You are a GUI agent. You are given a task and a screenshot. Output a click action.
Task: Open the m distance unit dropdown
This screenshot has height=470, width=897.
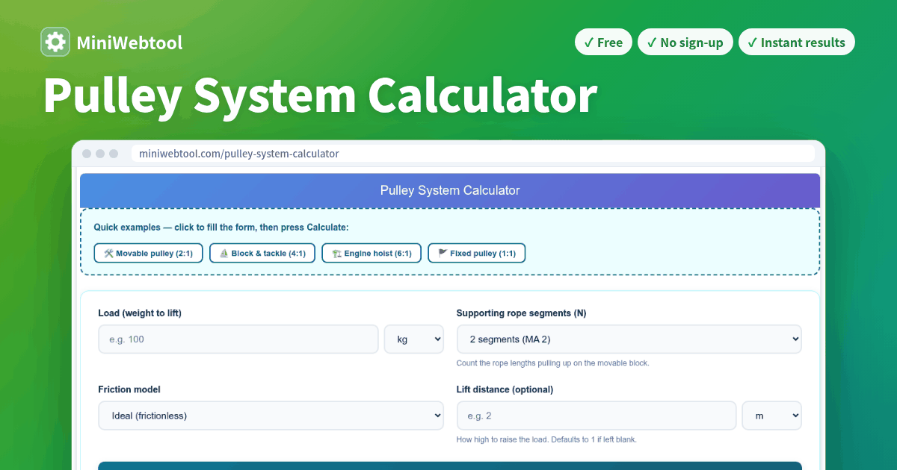(771, 416)
